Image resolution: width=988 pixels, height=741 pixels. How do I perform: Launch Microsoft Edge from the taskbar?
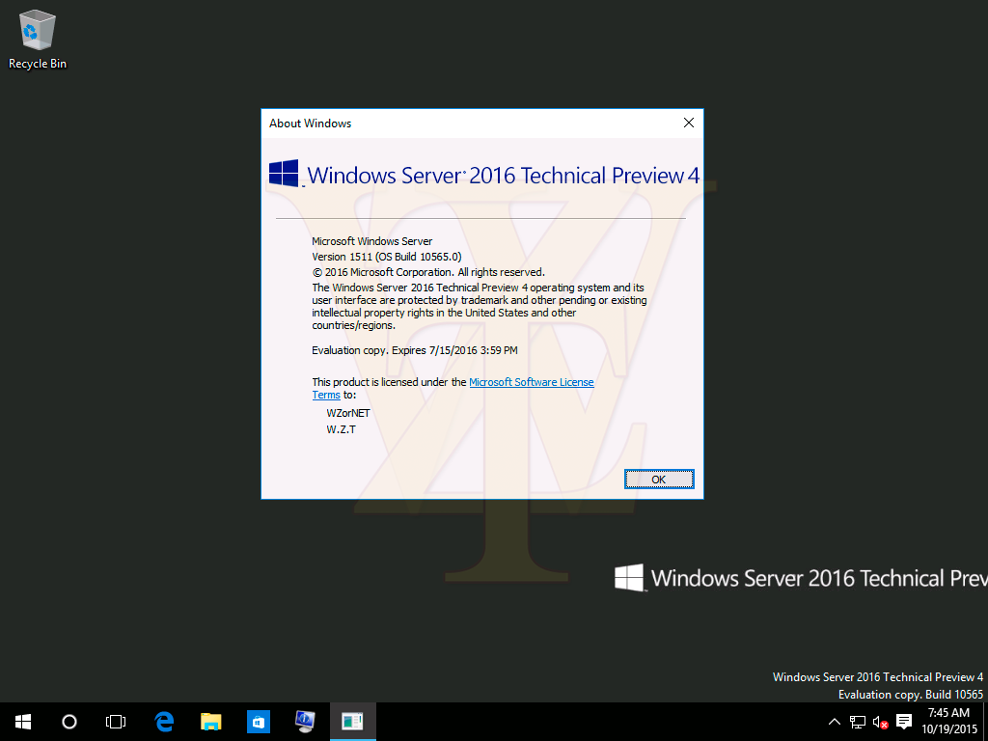tap(164, 722)
